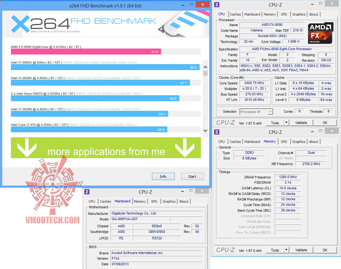Click the AMD FX Unlocked processor logo
Image resolution: width=341 pixels, height=269 pixels.
point(321,33)
